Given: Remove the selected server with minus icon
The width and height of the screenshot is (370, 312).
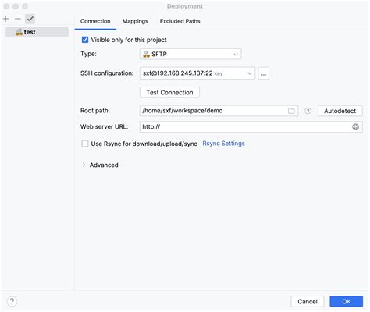Looking at the screenshot, I should [x=18, y=19].
